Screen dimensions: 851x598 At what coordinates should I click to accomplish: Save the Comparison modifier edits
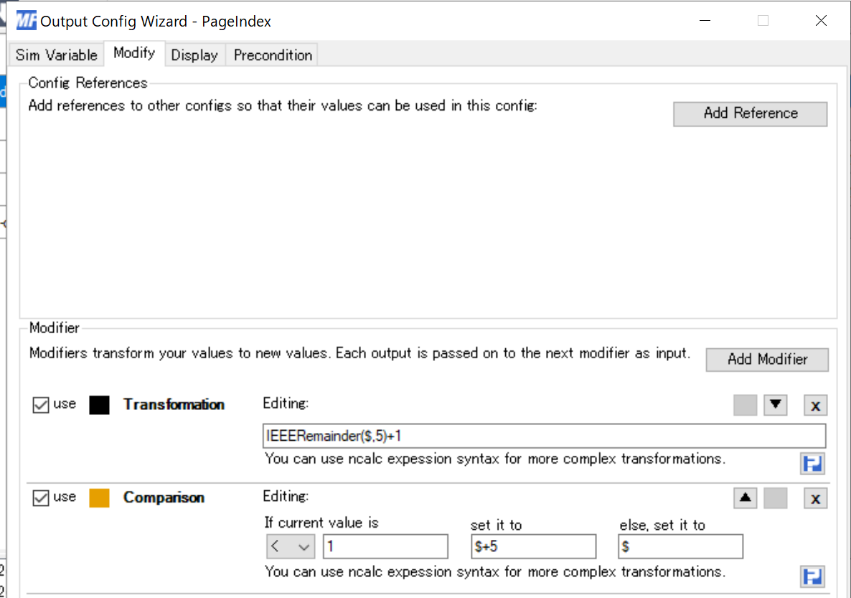click(812, 576)
